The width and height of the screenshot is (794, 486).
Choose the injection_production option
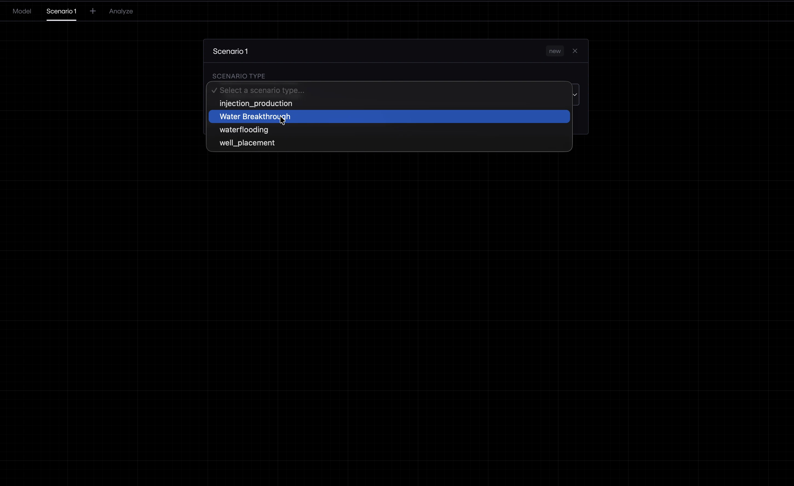tap(389, 103)
